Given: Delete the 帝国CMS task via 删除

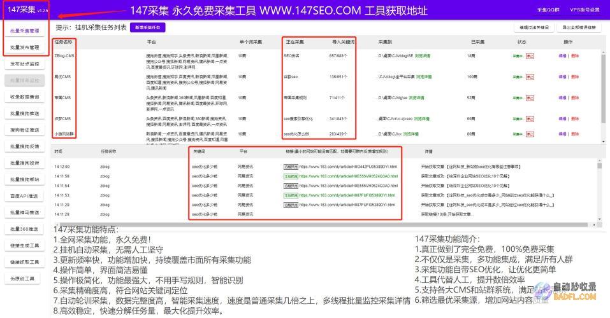Looking at the screenshot, I should [575, 98].
